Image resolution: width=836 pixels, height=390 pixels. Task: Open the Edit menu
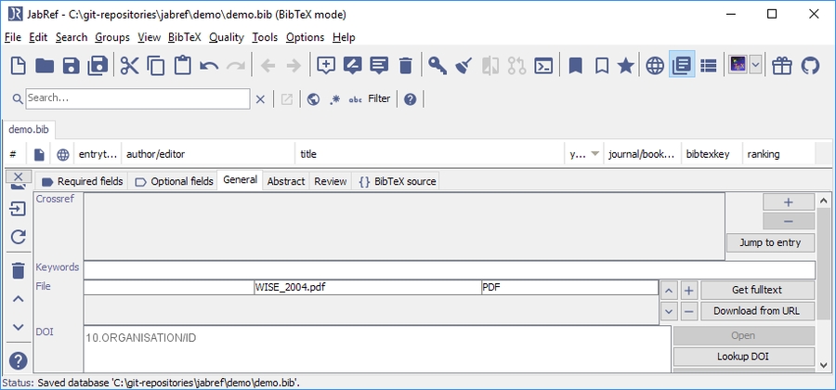click(38, 37)
